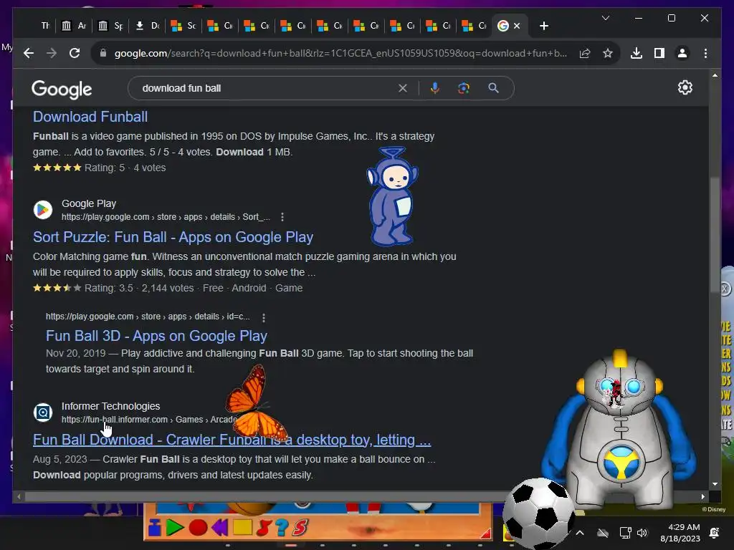
Task: Open the tab search dropdown
Action: click(605, 18)
